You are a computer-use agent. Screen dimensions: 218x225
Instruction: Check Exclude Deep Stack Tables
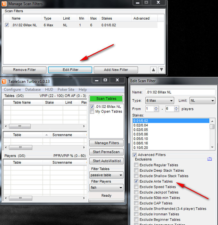point(136,170)
